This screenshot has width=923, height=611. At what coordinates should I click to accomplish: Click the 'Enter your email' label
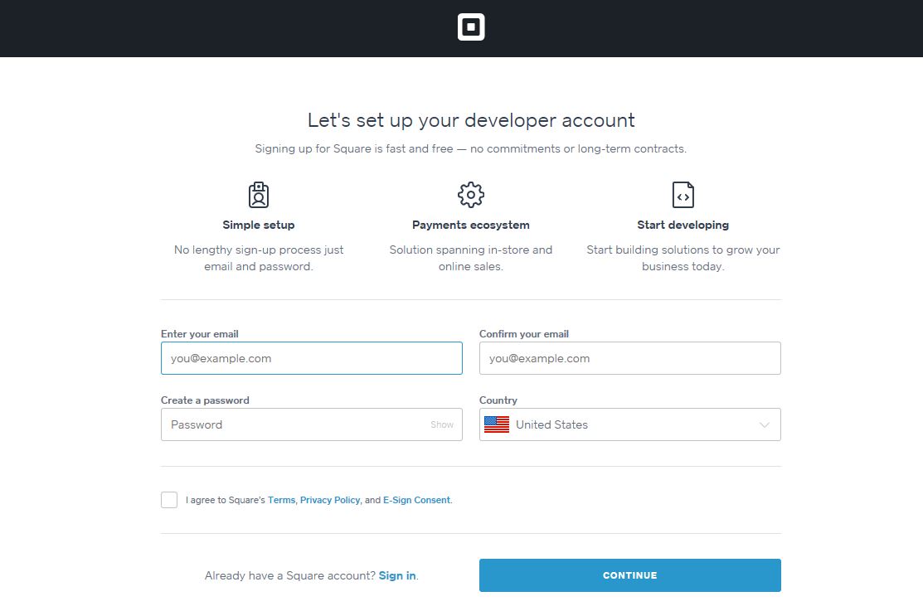200,334
